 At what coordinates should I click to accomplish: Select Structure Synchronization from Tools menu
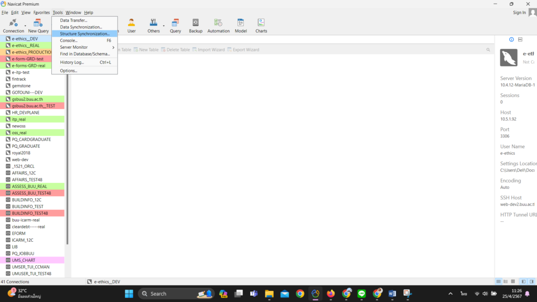[84, 34]
